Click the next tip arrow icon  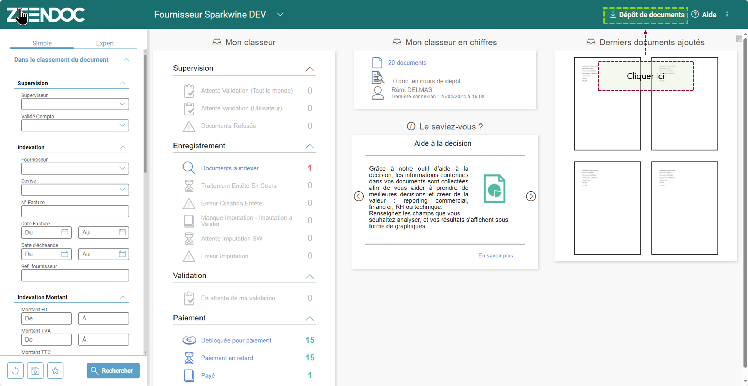tap(531, 196)
